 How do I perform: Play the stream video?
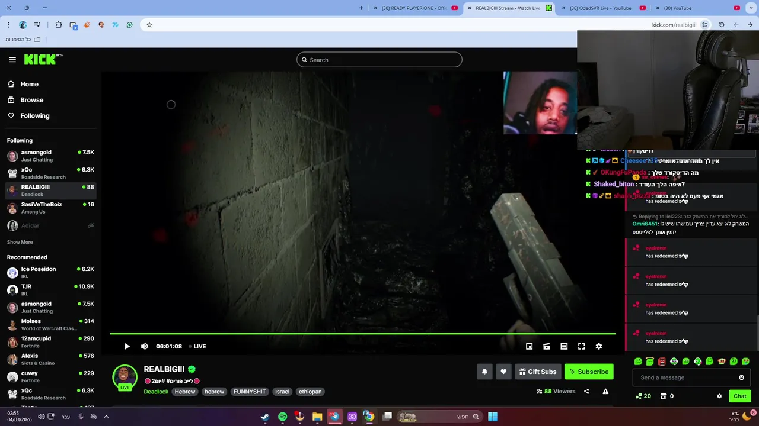(127, 346)
